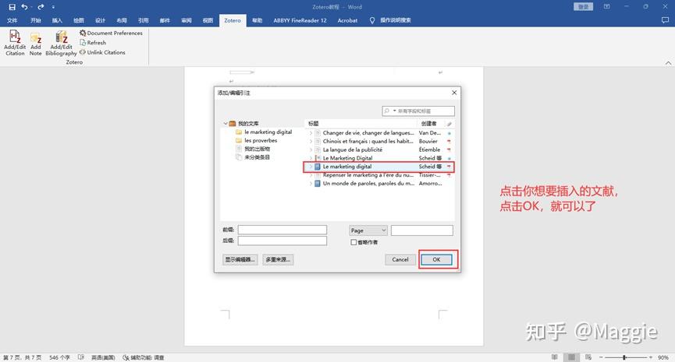Screen dimensions: 675x362
Task: Expand the Changer de vie item row
Action: coord(311,133)
